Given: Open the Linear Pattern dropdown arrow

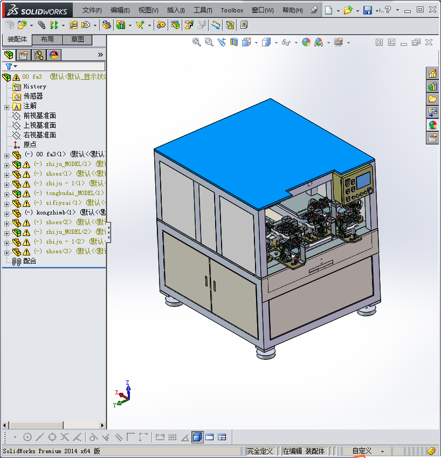Looking at the screenshot, I should pyautogui.click(x=63, y=25).
